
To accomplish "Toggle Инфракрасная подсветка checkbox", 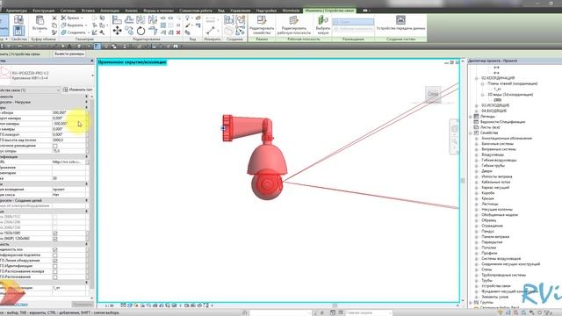I will pyautogui.click(x=54, y=255).
